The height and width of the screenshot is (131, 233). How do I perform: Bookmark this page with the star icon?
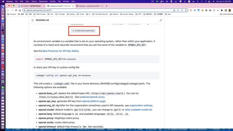point(186,11)
